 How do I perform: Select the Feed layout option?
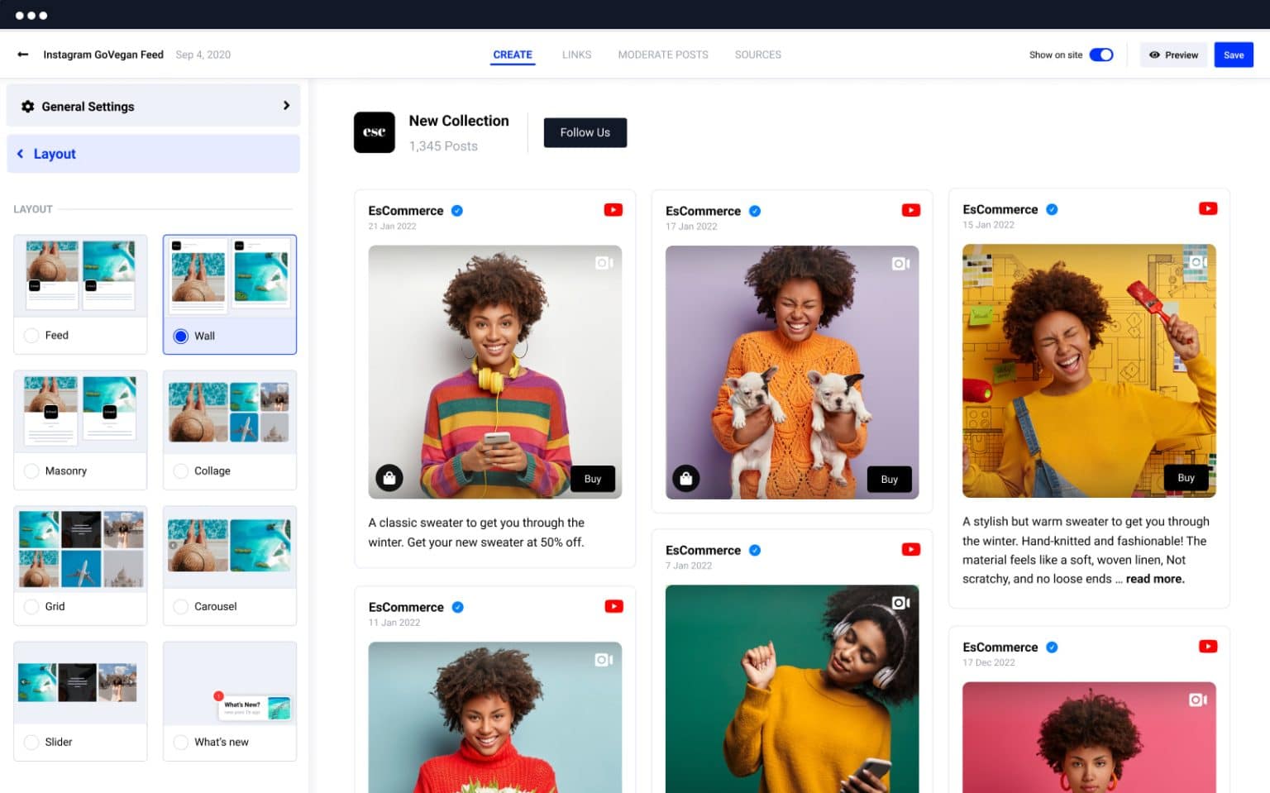pyautogui.click(x=31, y=336)
